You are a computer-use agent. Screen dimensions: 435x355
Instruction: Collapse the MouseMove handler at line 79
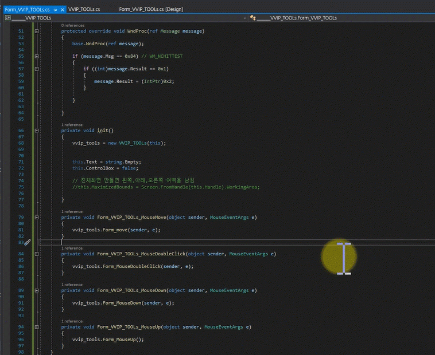pyautogui.click(x=37, y=218)
